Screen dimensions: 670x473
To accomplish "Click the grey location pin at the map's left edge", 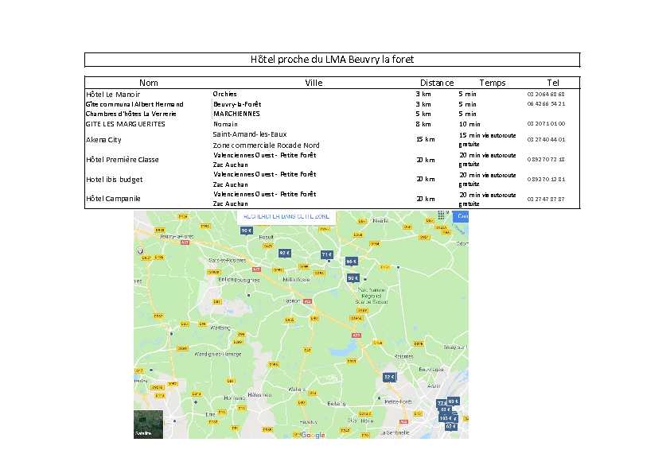I will [x=140, y=251].
